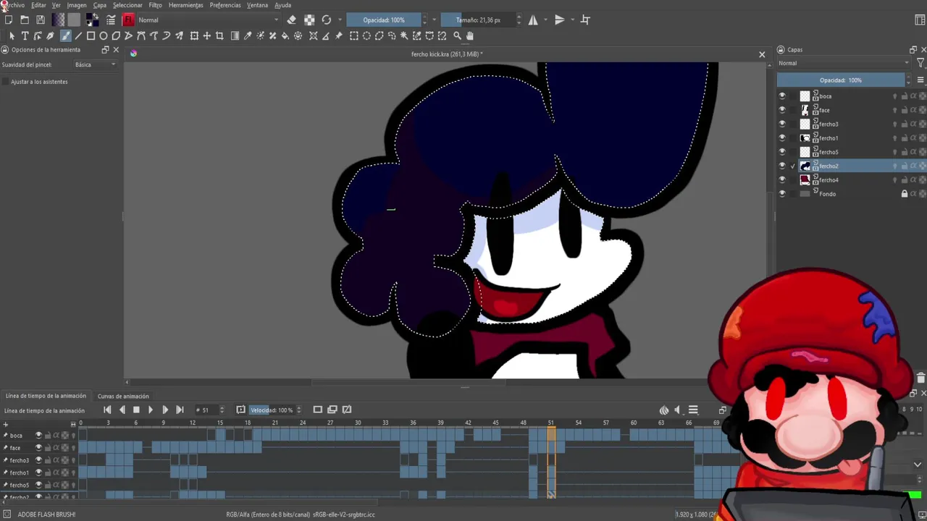Hide the face layer in Capas
Viewport: 927px width, 521px height.
(781, 110)
